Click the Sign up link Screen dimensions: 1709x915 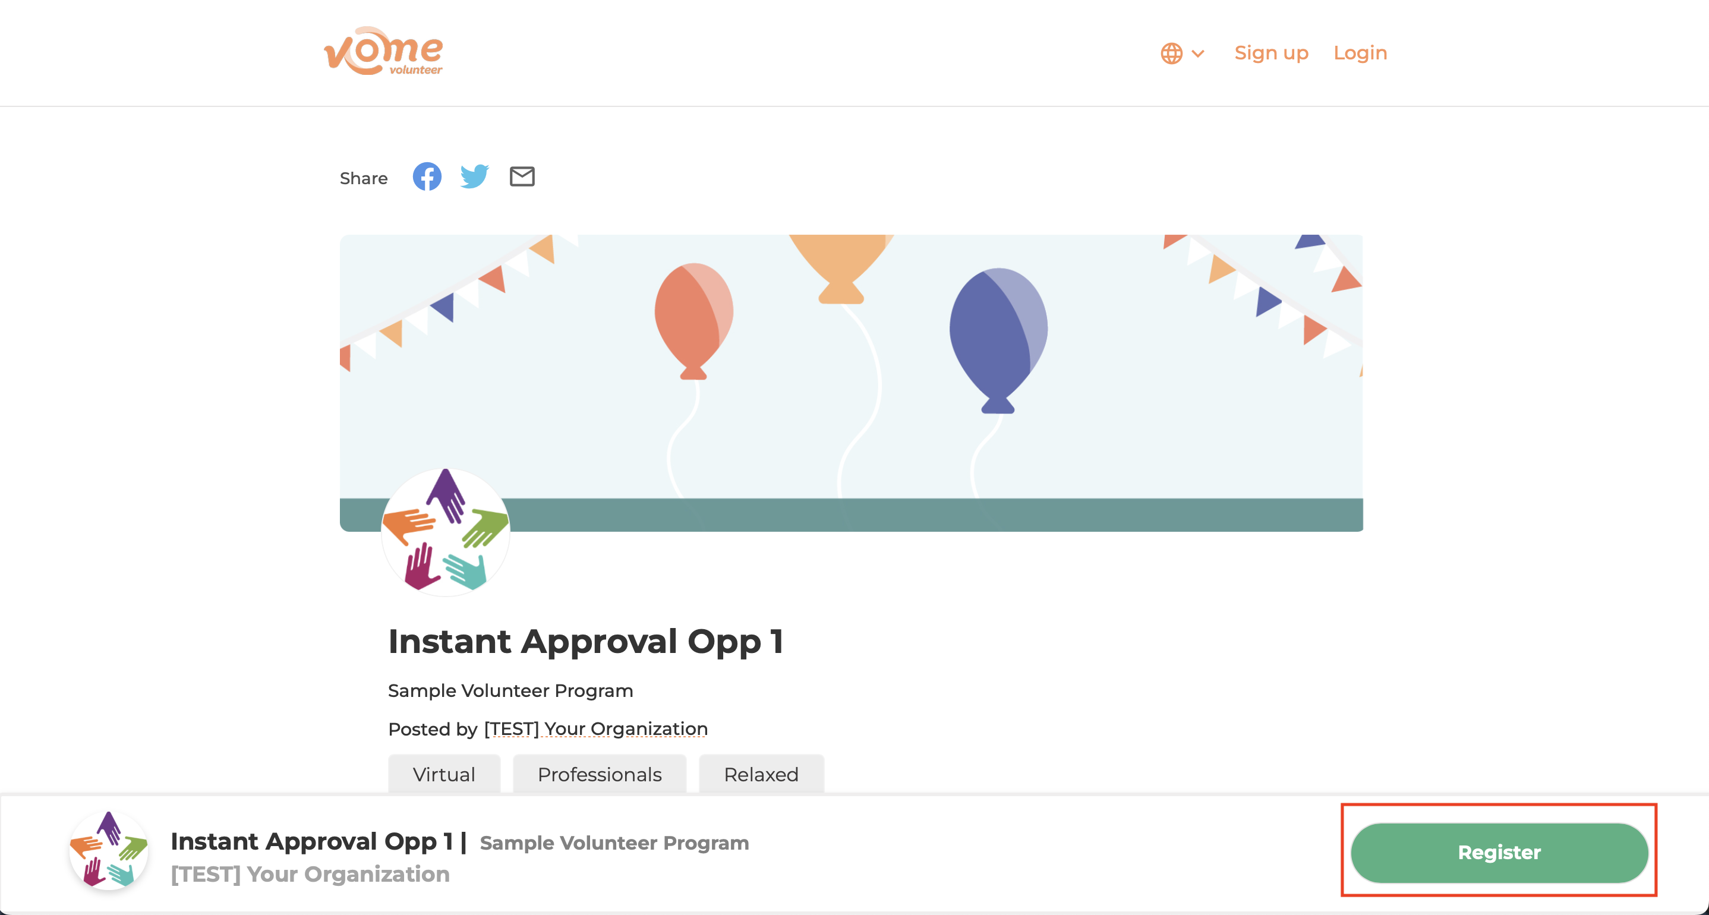tap(1271, 52)
